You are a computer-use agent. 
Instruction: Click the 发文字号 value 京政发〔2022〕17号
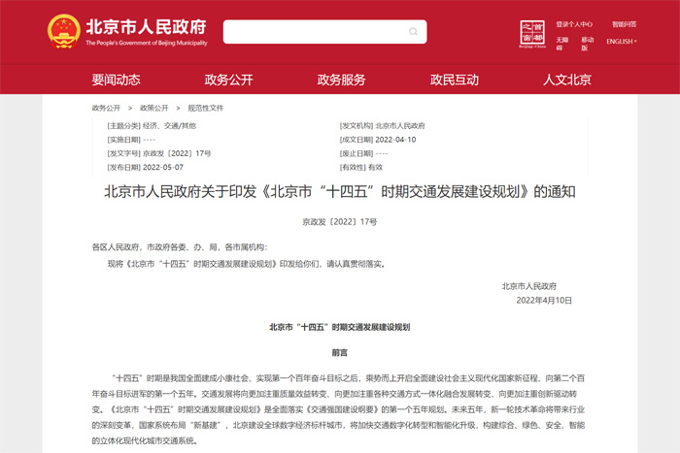click(177, 153)
